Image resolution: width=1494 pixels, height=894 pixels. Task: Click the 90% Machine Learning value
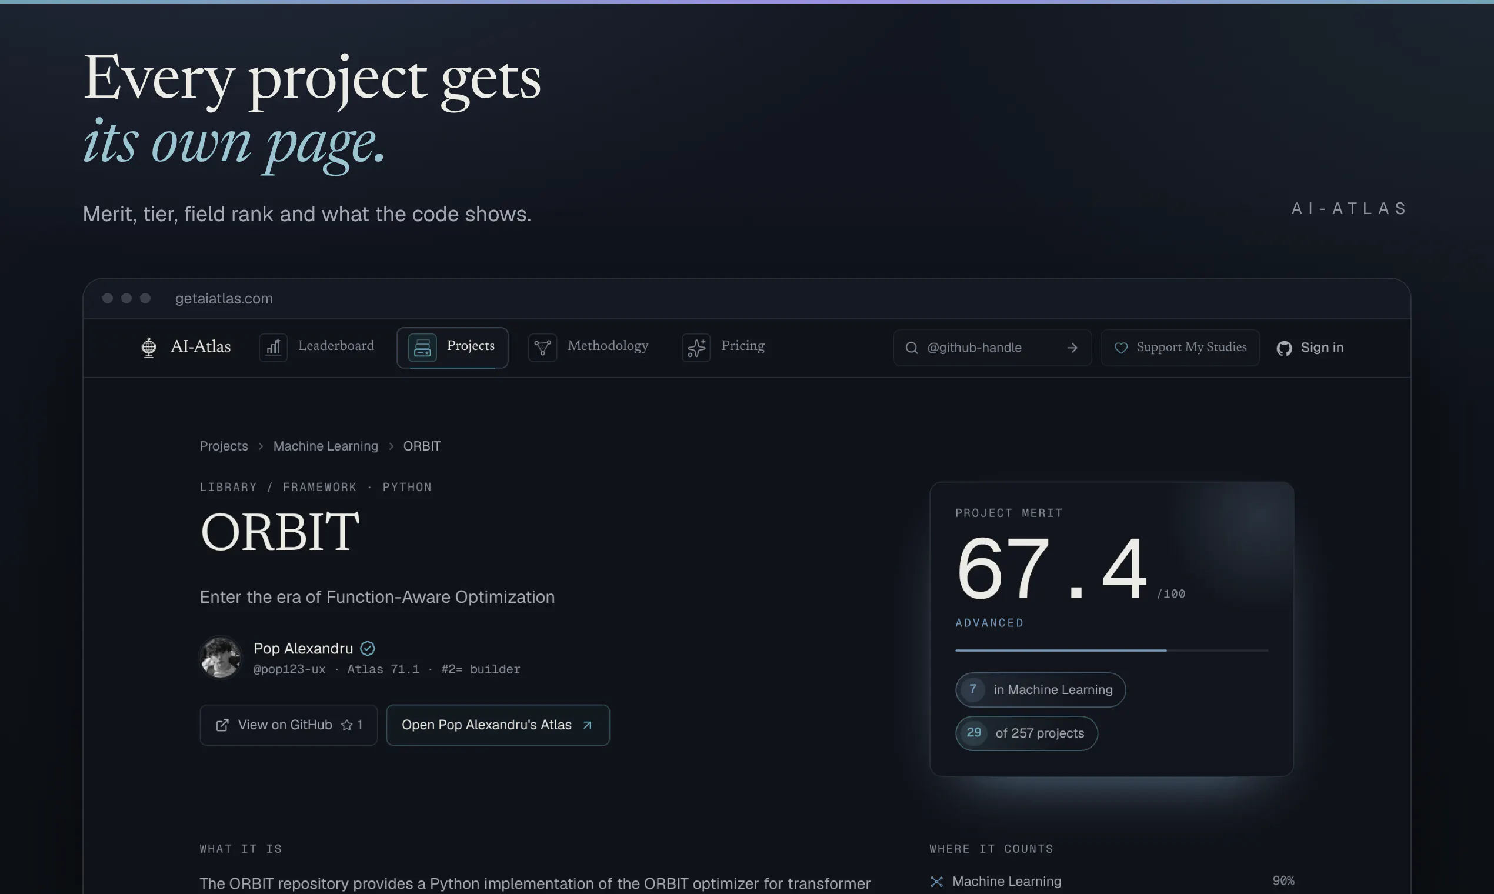(x=1283, y=880)
